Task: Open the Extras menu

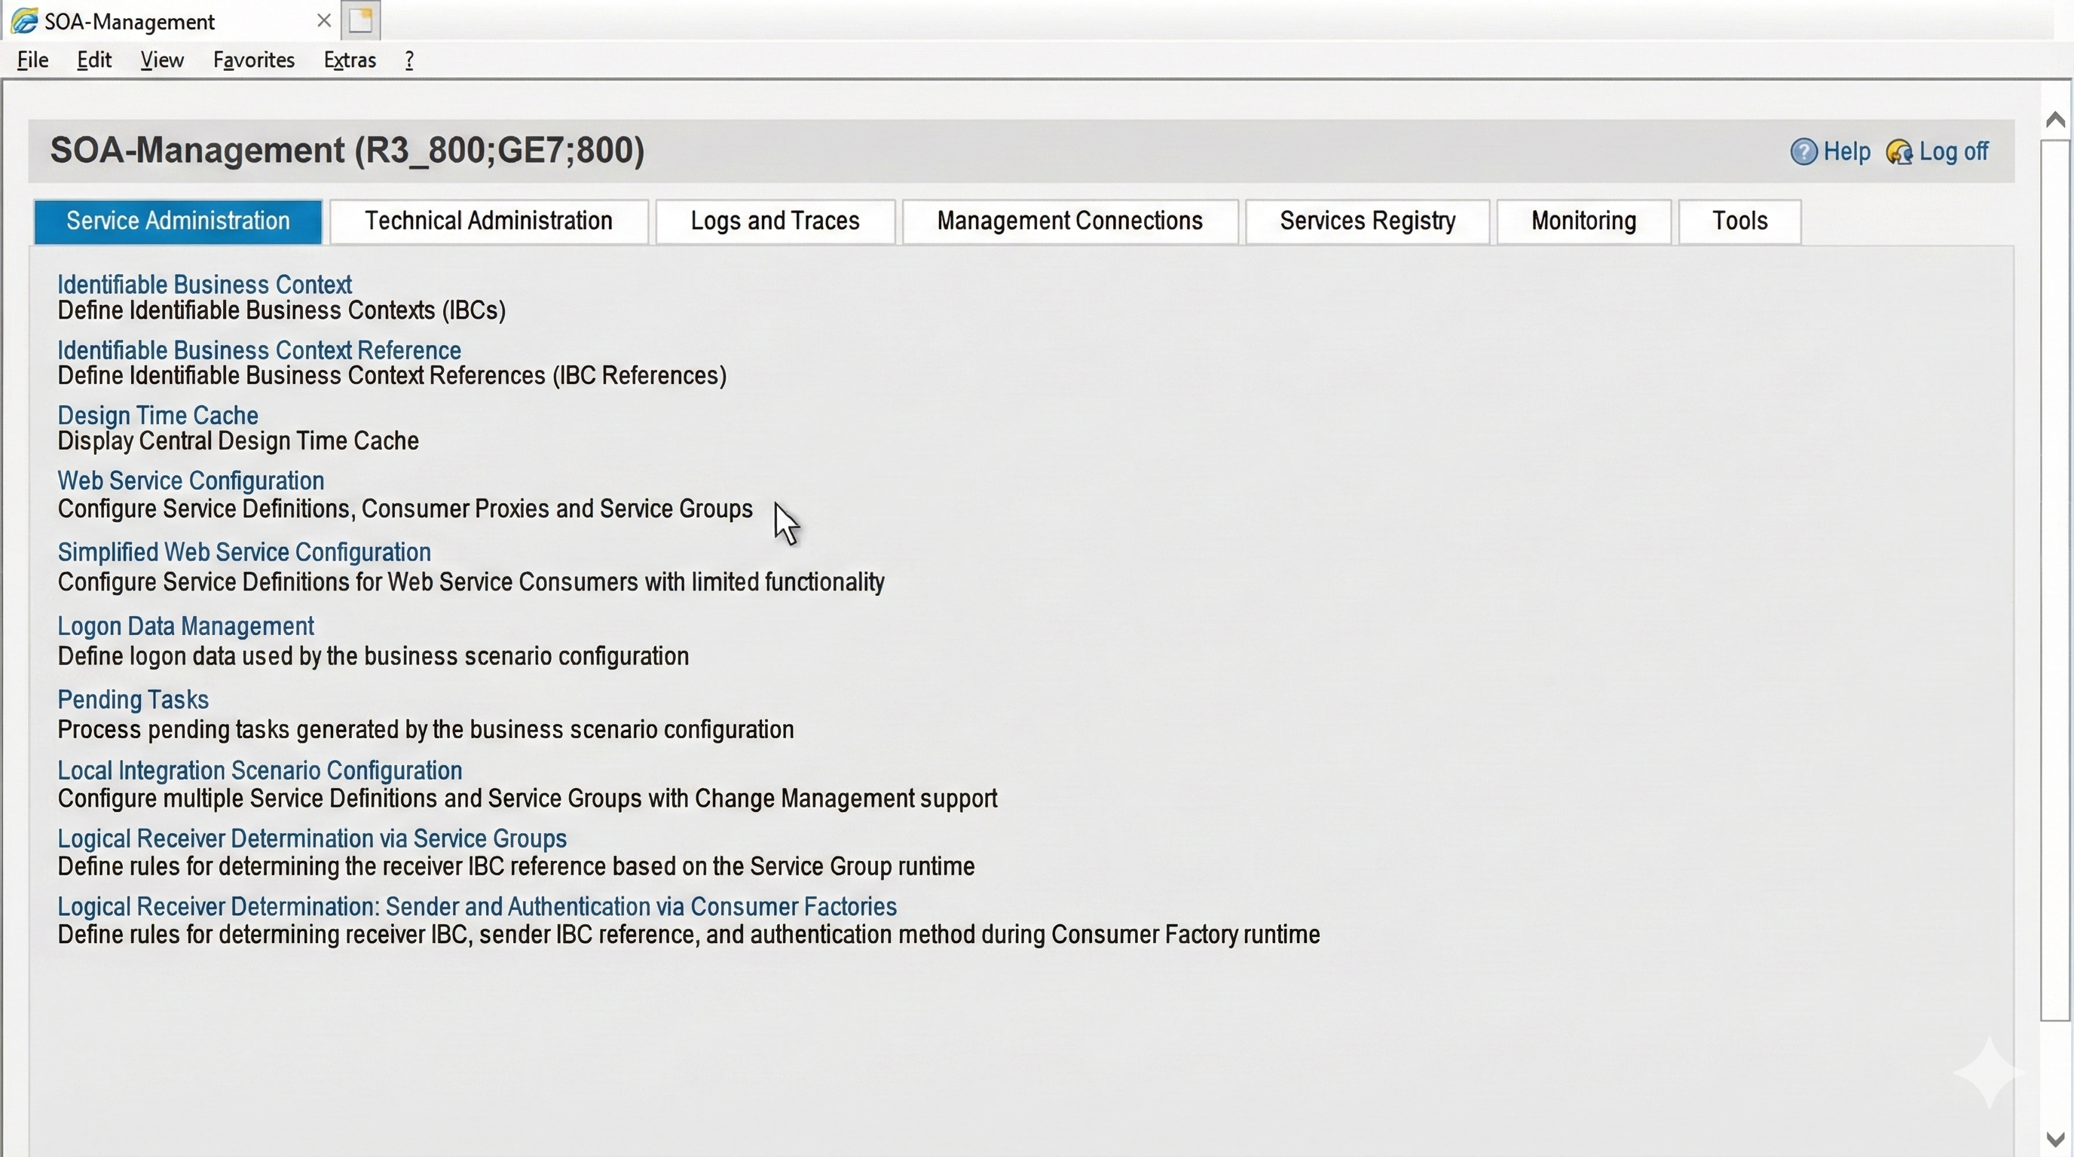Action: [x=350, y=60]
